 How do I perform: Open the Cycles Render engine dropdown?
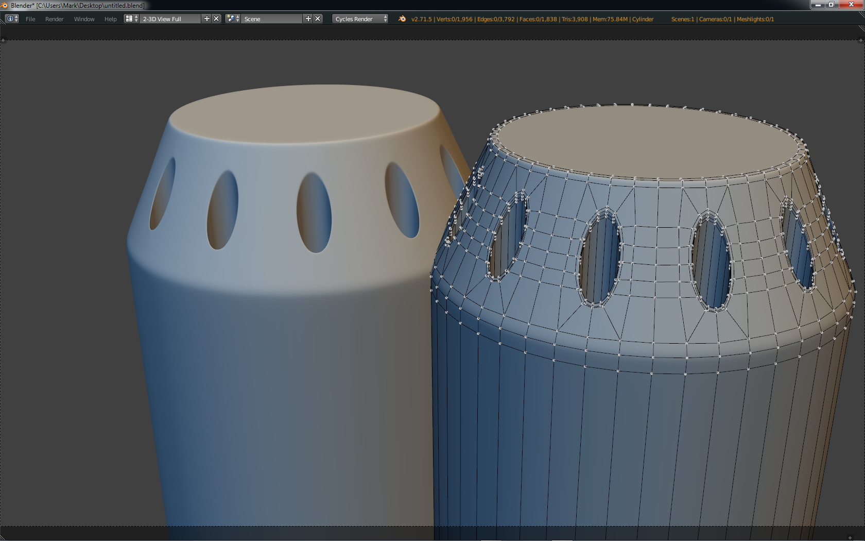click(360, 19)
